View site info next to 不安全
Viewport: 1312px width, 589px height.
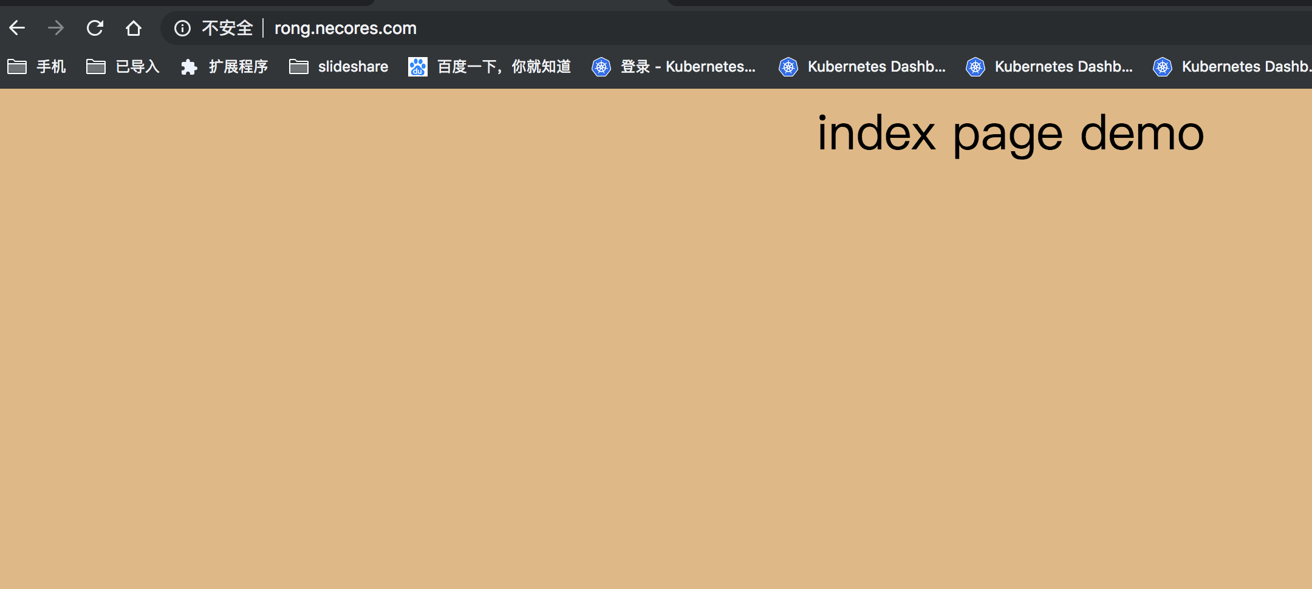[x=182, y=28]
